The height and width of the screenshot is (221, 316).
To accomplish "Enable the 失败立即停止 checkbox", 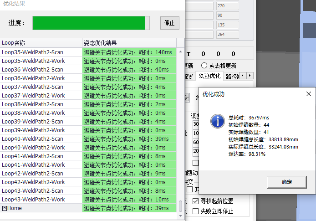I will (196, 211).
